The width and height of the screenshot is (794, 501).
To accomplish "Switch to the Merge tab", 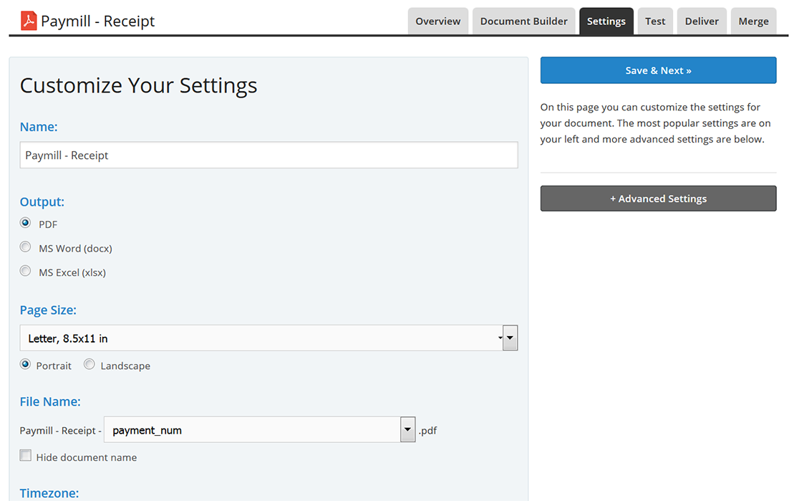I will 753,22.
